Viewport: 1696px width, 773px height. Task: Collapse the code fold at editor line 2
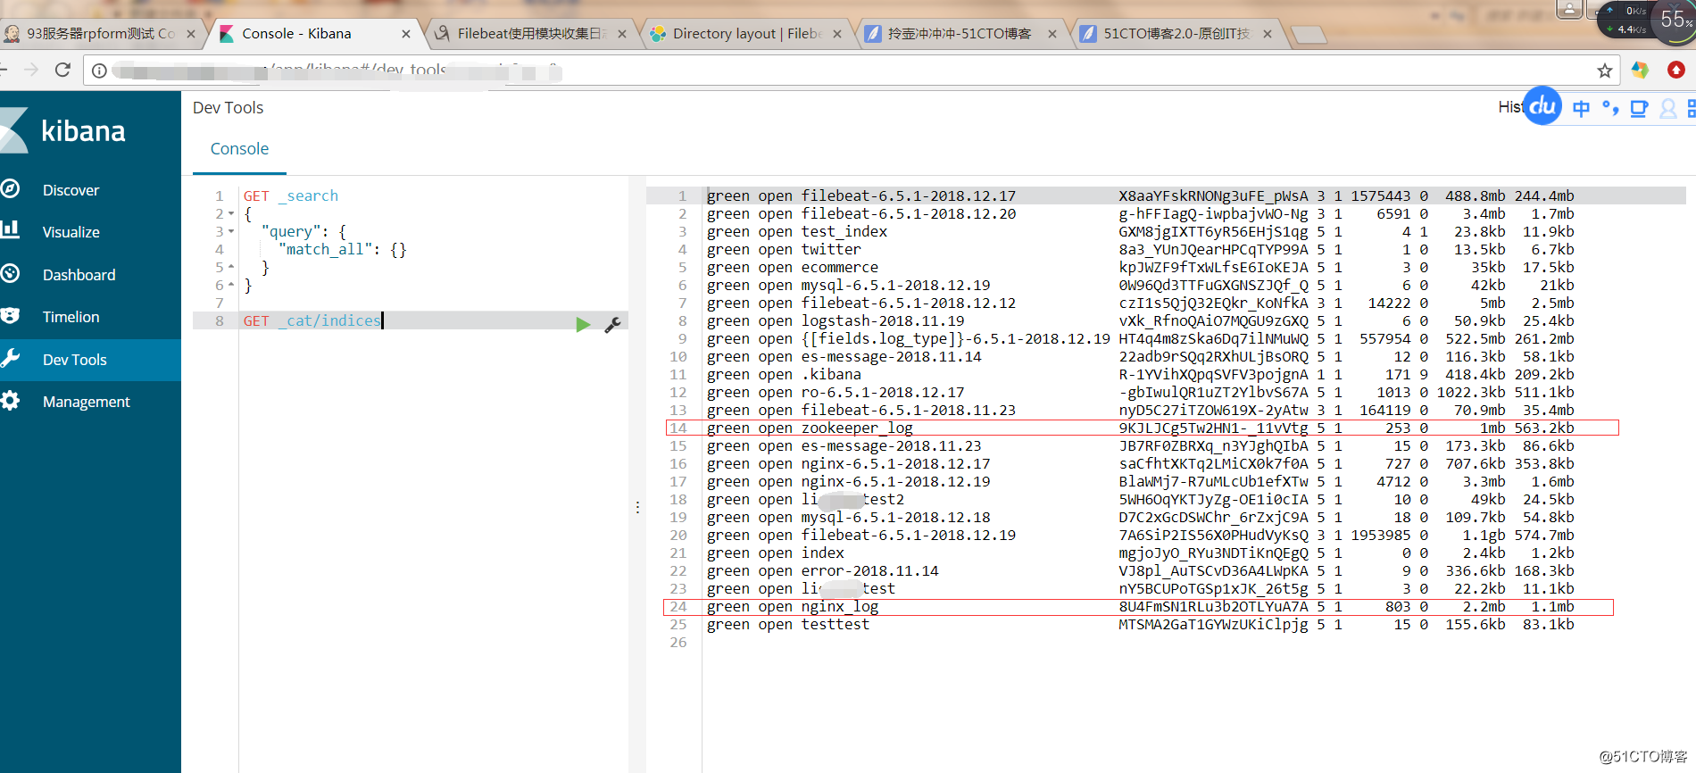[231, 214]
